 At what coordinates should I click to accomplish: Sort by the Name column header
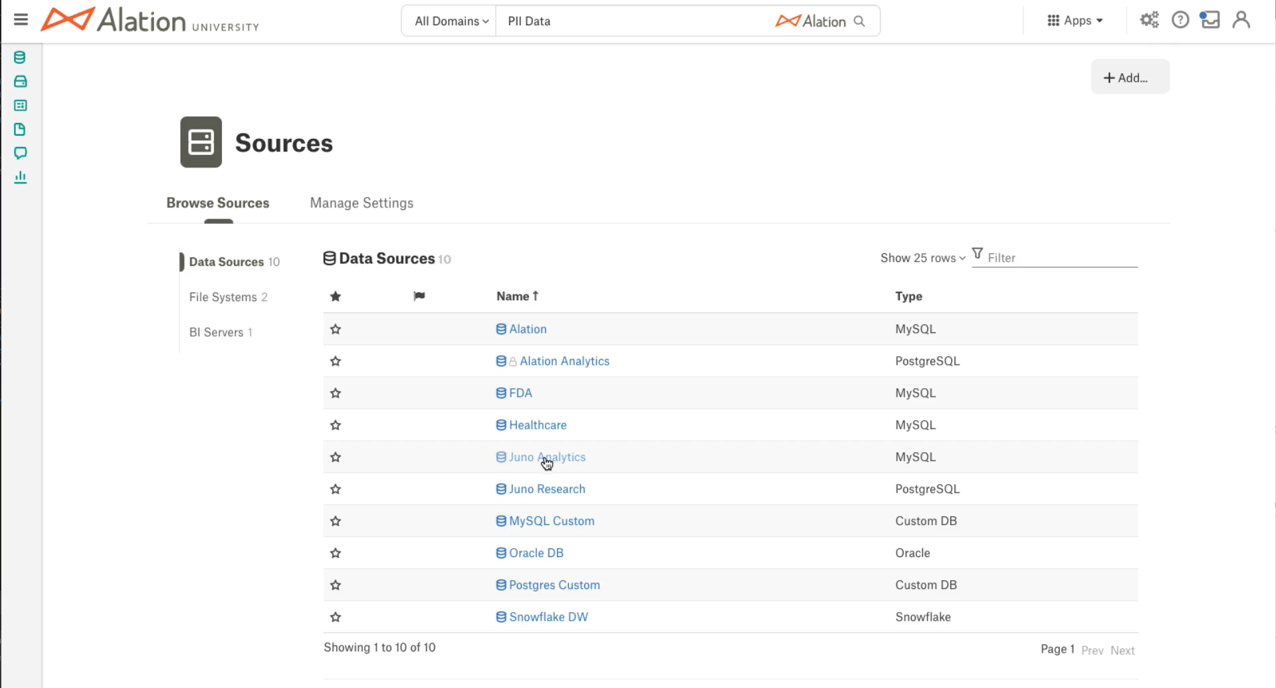pyautogui.click(x=517, y=296)
